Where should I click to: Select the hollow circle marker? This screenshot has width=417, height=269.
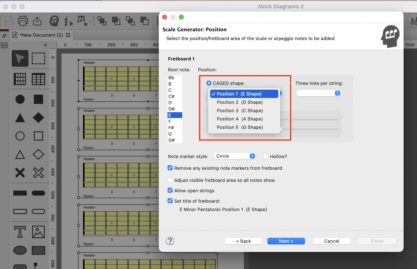click(x=20, y=136)
